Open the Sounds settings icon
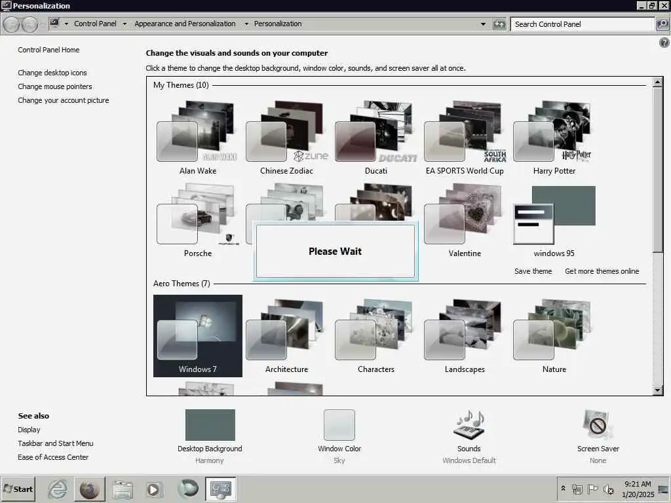 (x=469, y=424)
